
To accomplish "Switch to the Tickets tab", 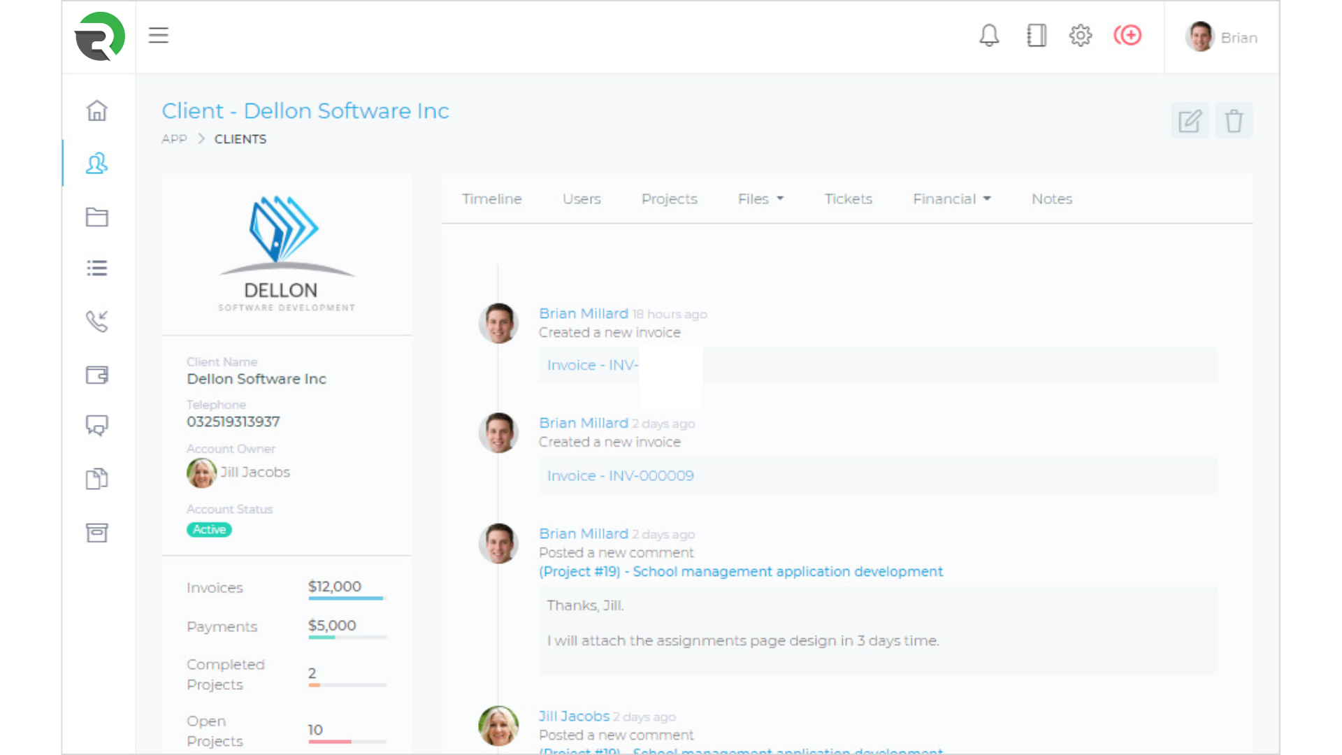I will (x=848, y=199).
